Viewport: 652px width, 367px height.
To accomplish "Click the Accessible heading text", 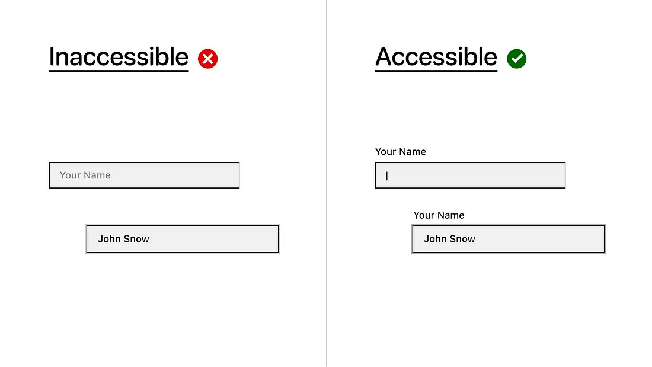I will click(x=436, y=56).
